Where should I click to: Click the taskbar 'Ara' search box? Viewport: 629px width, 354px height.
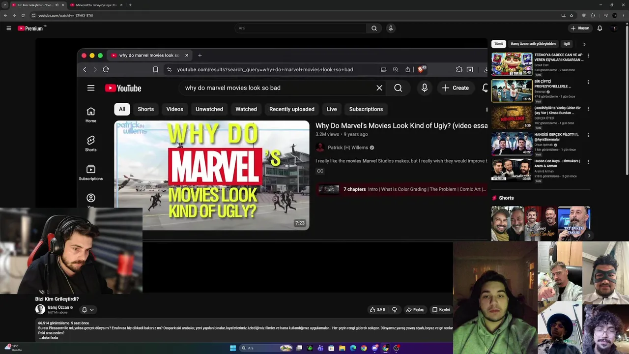click(x=266, y=348)
